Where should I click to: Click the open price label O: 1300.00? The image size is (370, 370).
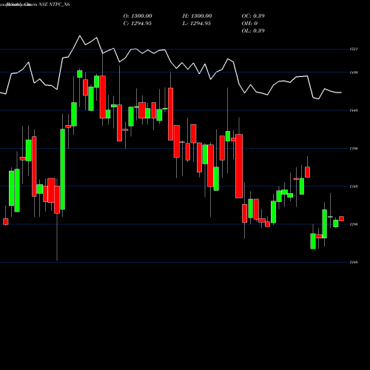coord(138,16)
